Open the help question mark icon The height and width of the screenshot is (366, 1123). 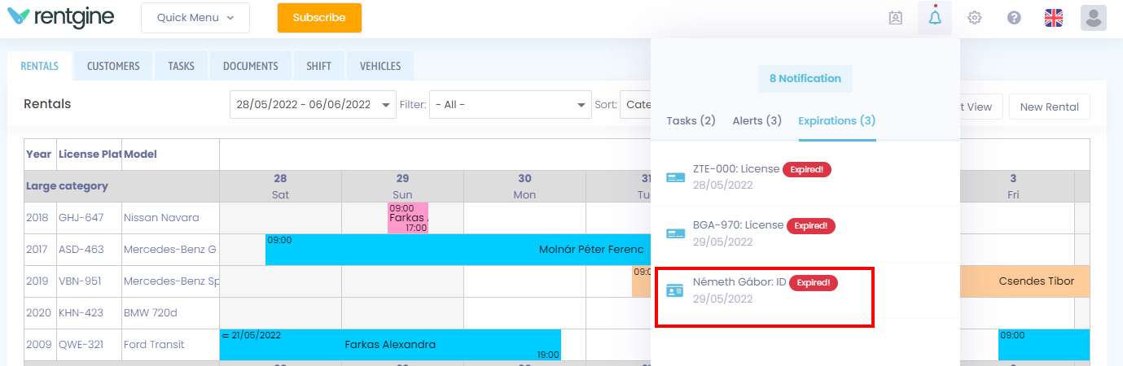pyautogui.click(x=1014, y=18)
